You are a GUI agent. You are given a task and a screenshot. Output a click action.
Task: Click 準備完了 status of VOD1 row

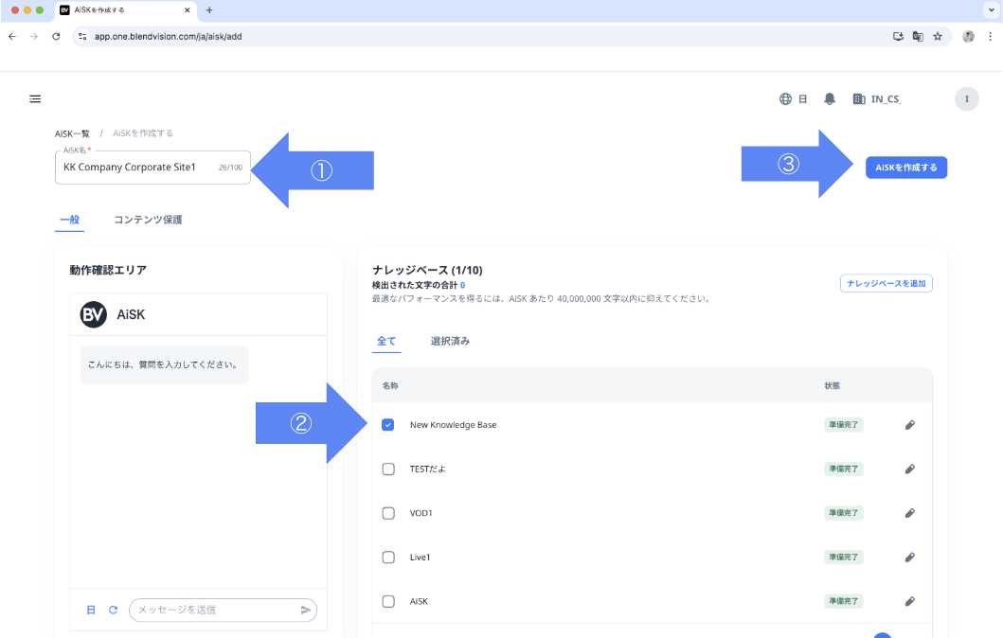[843, 513]
